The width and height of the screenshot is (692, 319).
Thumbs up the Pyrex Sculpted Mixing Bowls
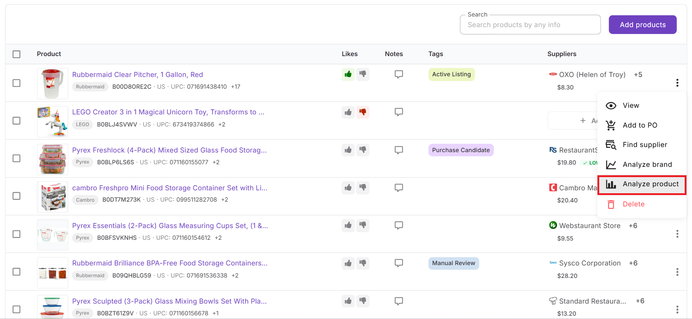348,301
